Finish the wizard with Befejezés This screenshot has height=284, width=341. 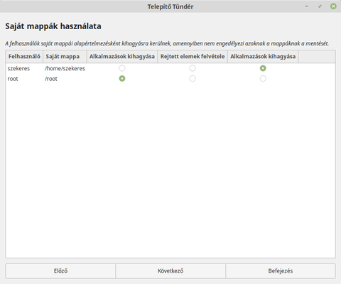281,271
